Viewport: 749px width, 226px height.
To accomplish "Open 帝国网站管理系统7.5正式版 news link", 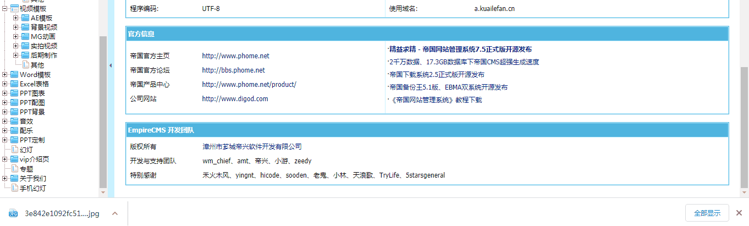I will tap(460, 49).
